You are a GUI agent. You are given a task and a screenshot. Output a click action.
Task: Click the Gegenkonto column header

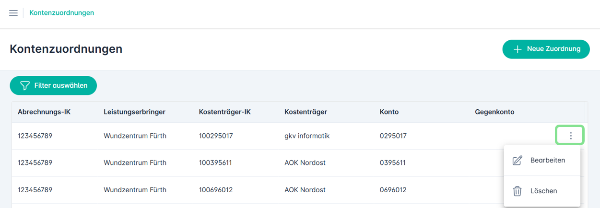coord(494,112)
